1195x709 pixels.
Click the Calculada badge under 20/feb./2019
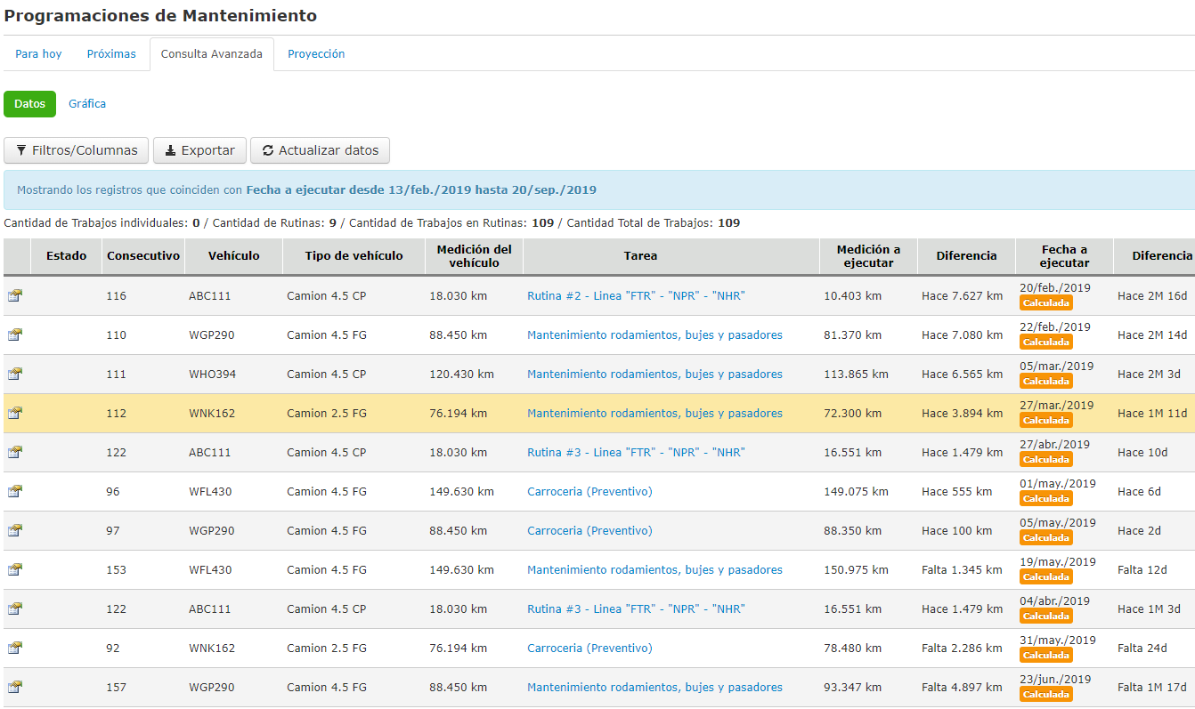pos(1046,303)
